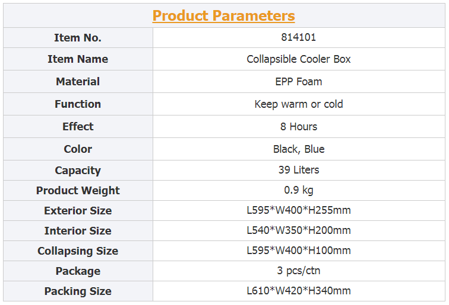
Task: Click the EPP Foam value
Action: (298, 82)
